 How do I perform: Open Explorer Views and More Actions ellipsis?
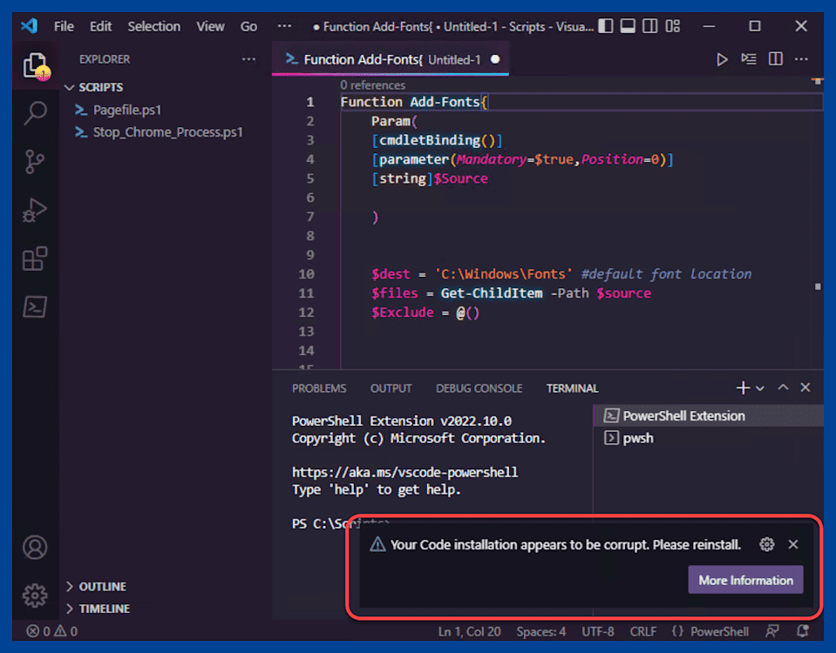(248, 59)
